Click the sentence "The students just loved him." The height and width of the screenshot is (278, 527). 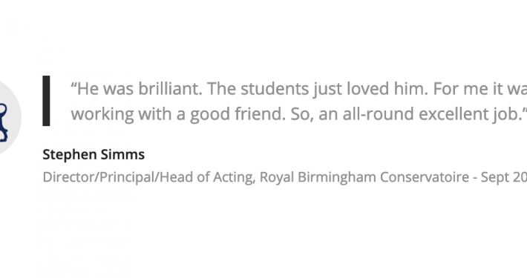point(318,89)
